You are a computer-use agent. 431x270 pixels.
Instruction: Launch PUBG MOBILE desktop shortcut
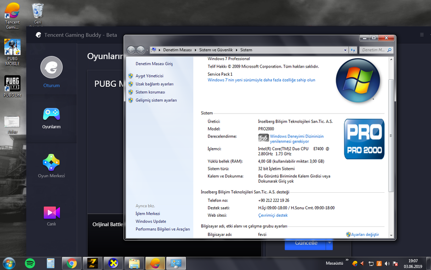tap(12, 52)
